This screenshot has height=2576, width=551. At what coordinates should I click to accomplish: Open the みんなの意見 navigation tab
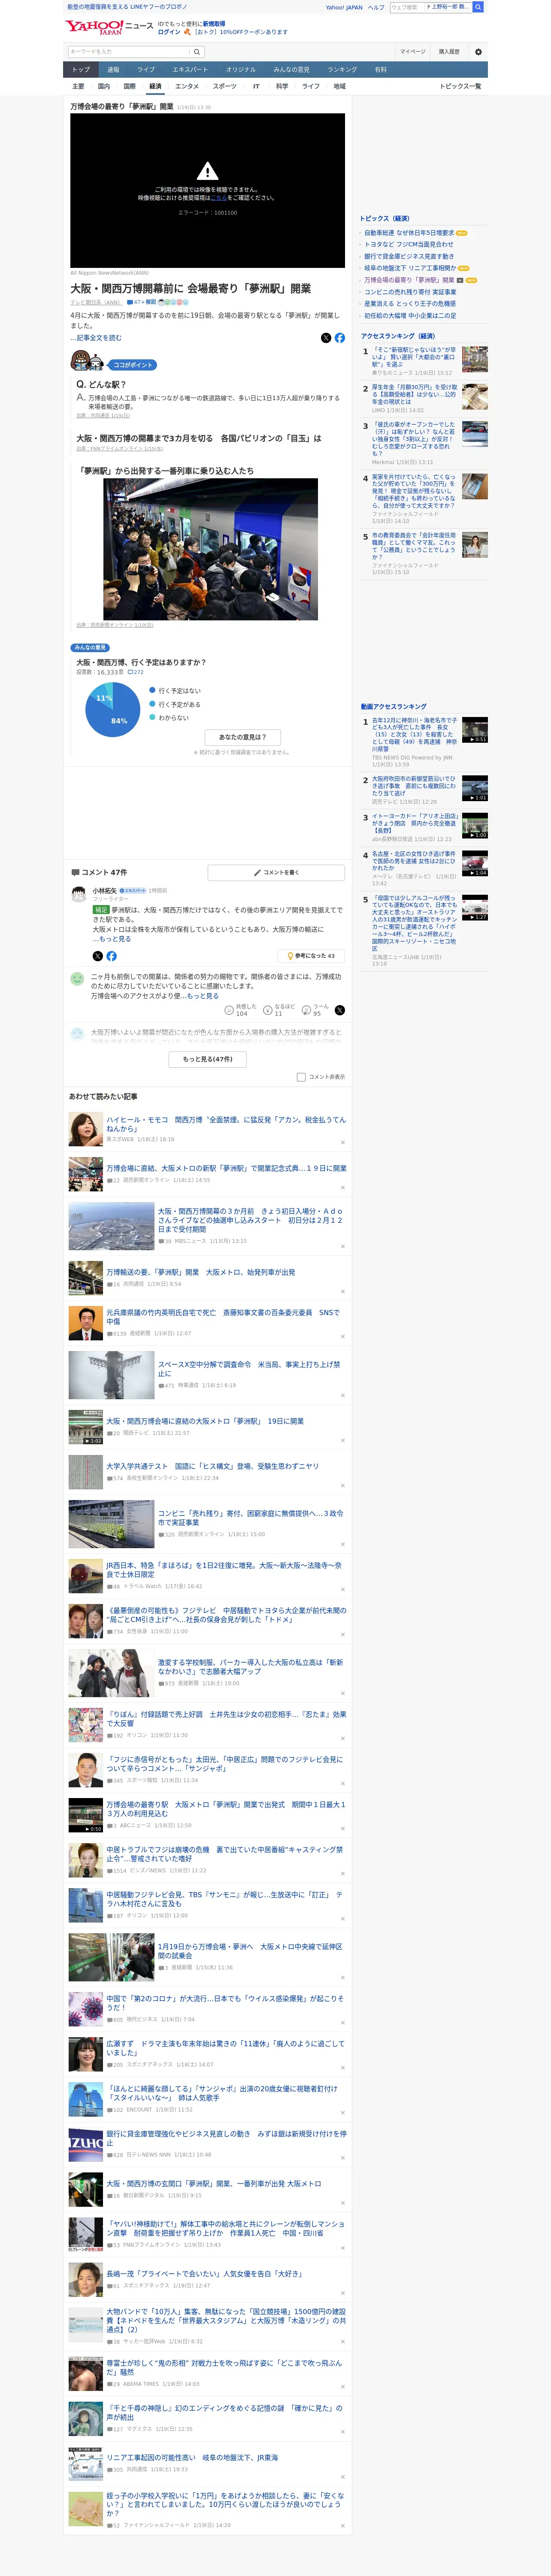click(x=291, y=70)
